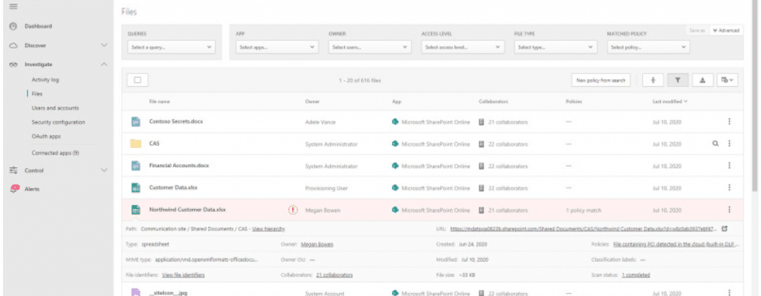Click the collapse rows icon beside the filter
The height and width of the screenshot is (296, 761).
(652, 80)
